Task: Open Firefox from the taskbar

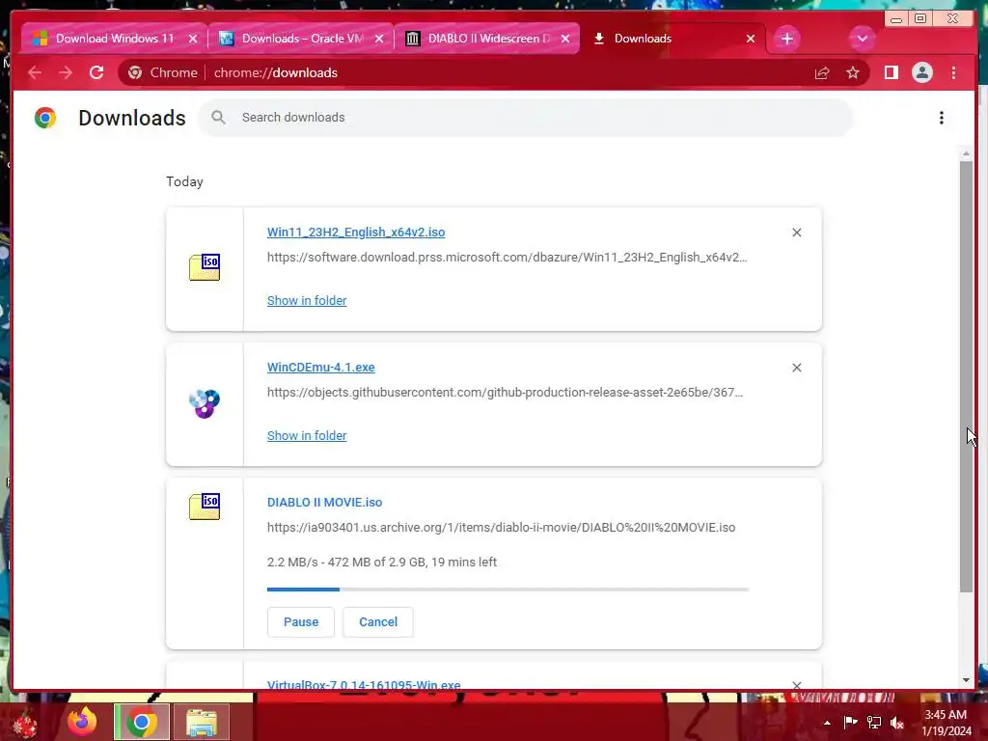Action: point(83,722)
